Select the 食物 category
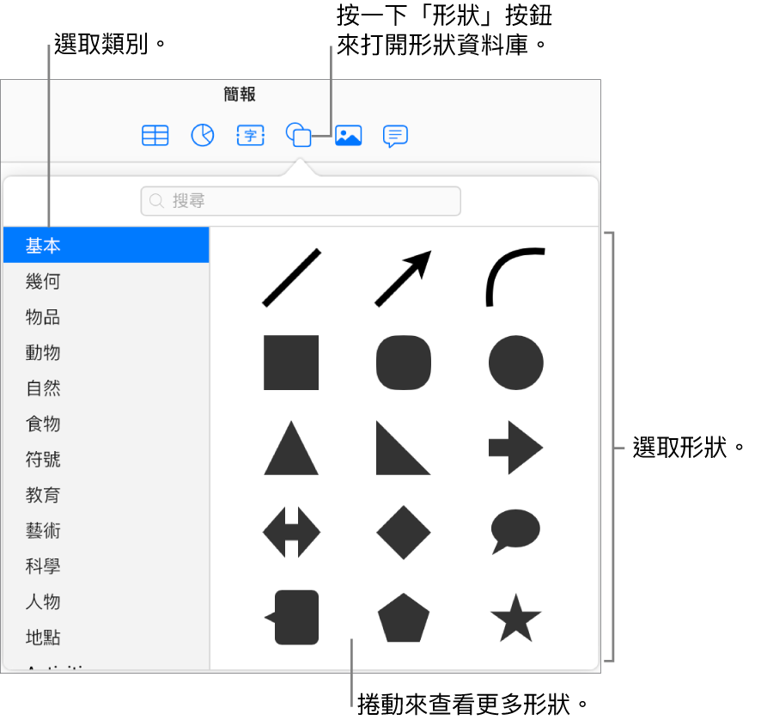This screenshot has width=761, height=720. pyautogui.click(x=107, y=424)
